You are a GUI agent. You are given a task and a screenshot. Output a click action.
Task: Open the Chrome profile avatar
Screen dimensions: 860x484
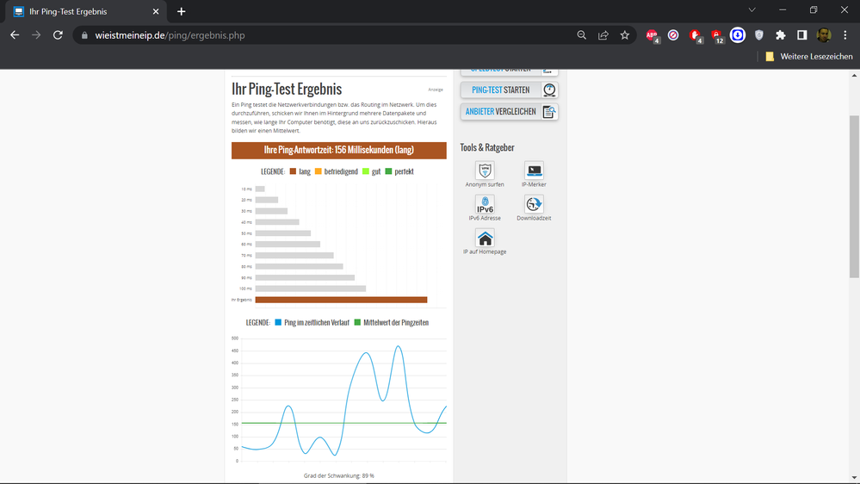(823, 35)
